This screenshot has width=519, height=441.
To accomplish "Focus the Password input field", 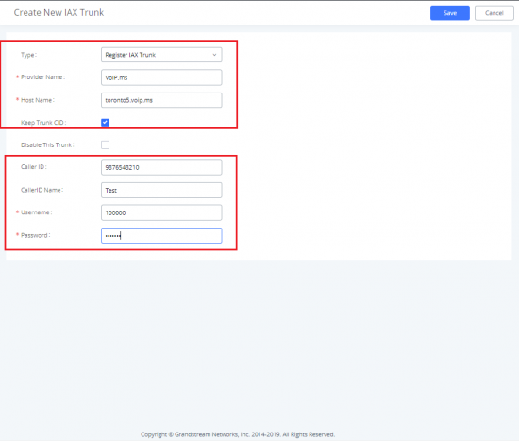I will pyautogui.click(x=161, y=235).
